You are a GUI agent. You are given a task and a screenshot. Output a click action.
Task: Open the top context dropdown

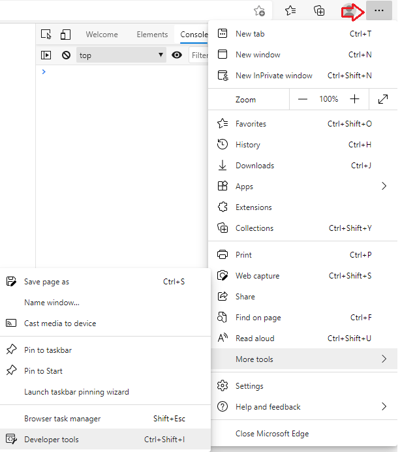pos(121,55)
